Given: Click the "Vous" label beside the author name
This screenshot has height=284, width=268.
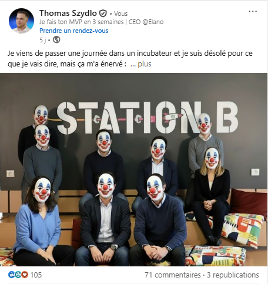Looking at the screenshot, I should [120, 14].
